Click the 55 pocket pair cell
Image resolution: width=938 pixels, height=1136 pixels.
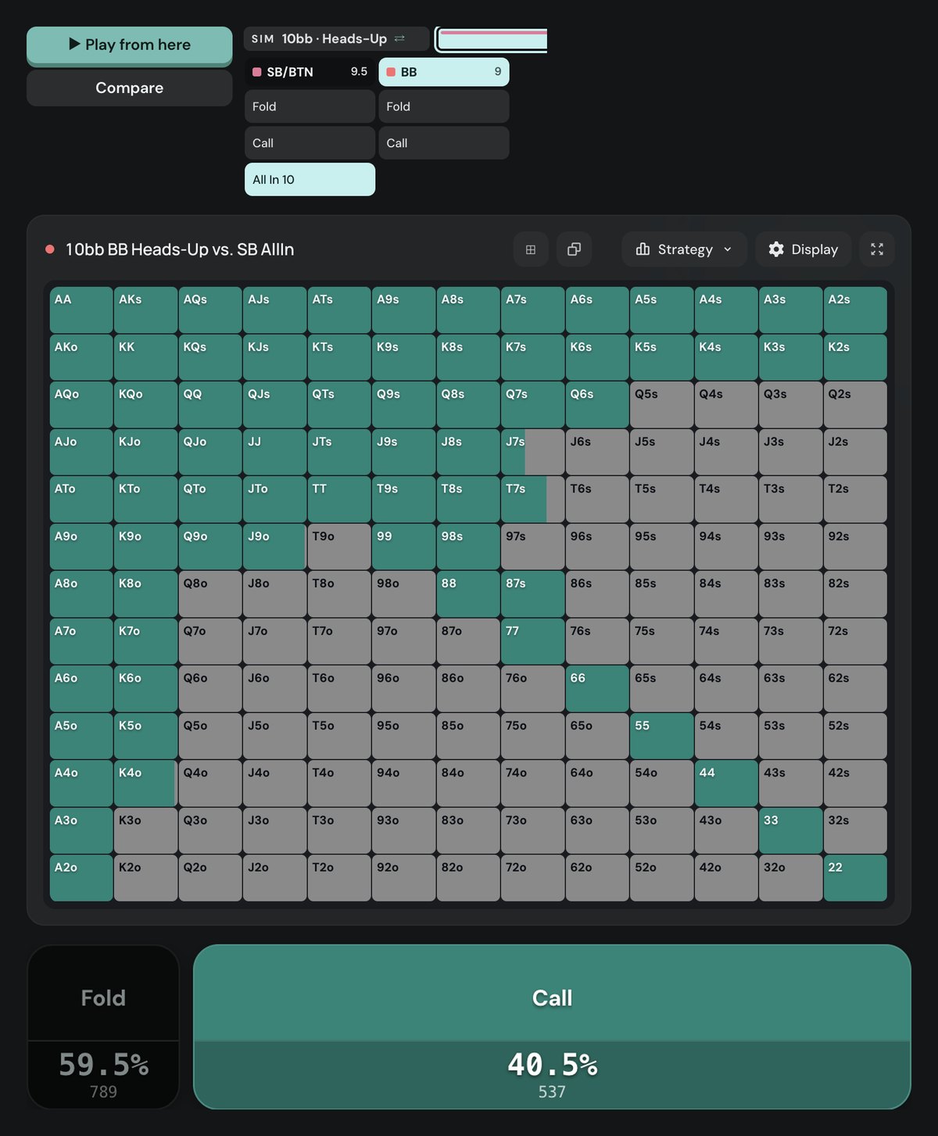click(661, 736)
